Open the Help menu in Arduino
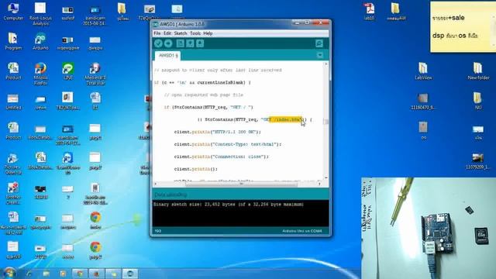The image size is (496, 279). [208, 33]
